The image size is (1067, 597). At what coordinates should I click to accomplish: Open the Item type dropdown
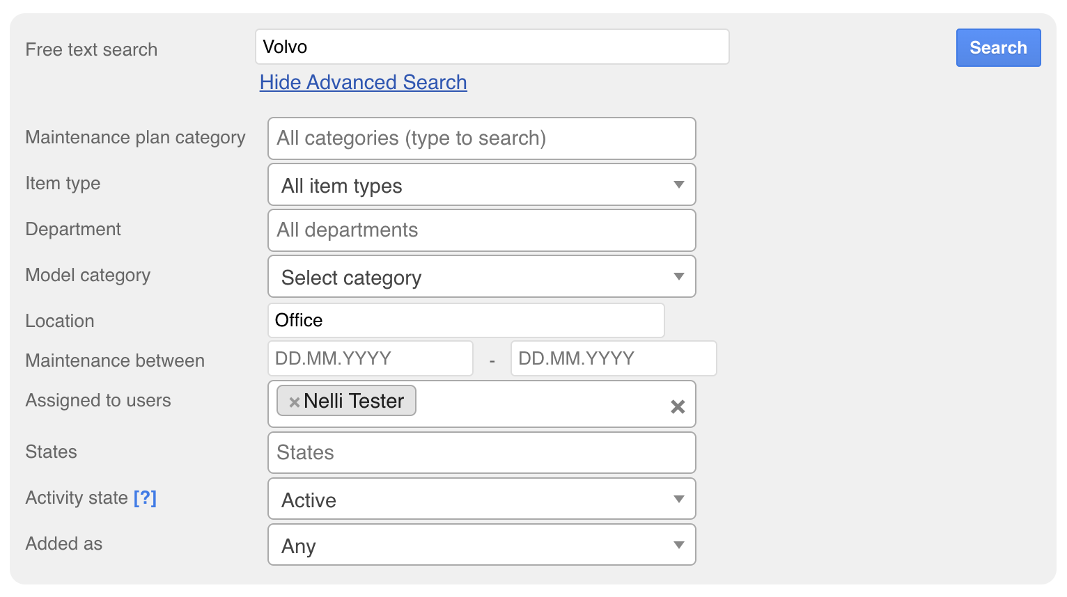pos(481,185)
